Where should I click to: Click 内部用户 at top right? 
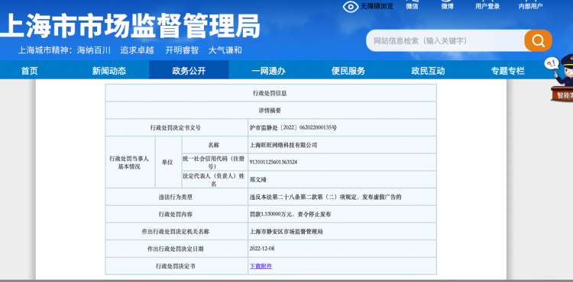pyautogui.click(x=530, y=5)
